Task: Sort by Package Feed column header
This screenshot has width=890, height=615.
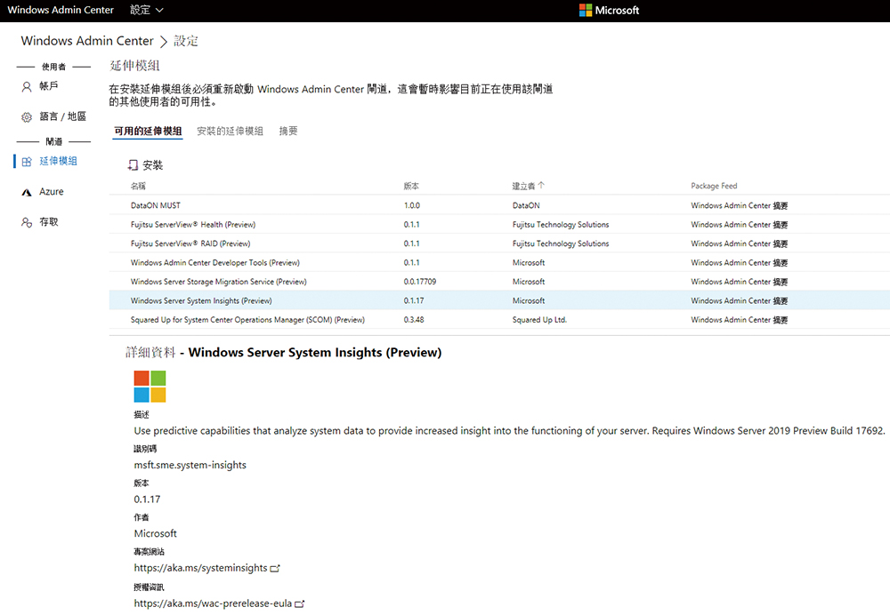Action: [x=714, y=186]
